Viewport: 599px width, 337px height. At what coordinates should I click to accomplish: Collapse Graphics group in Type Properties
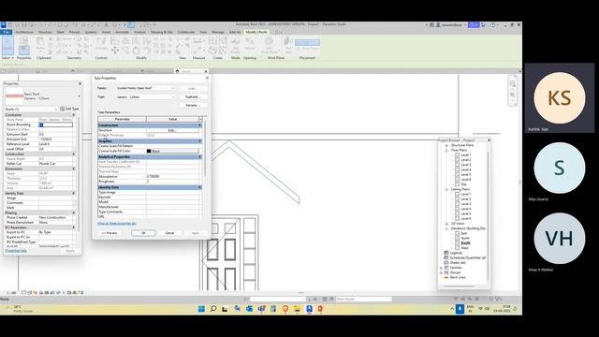(199, 141)
